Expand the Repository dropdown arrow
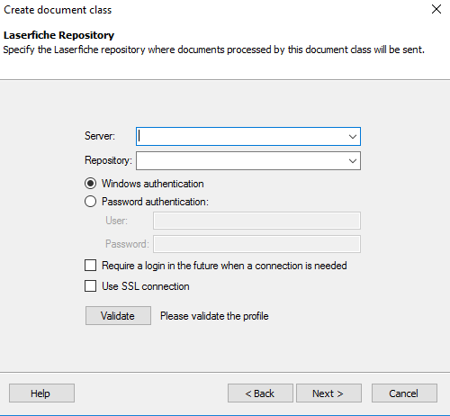This screenshot has width=450, height=416. click(353, 161)
